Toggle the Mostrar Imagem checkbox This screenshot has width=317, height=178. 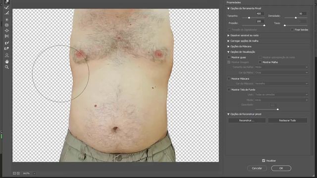click(x=229, y=62)
